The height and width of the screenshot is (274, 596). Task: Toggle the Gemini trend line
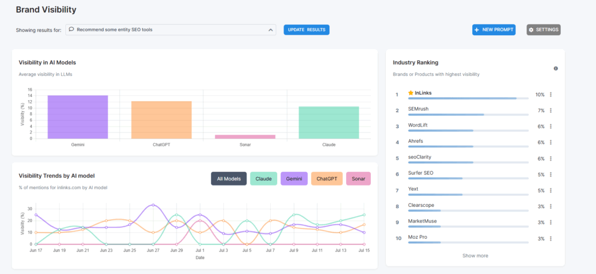294,179
